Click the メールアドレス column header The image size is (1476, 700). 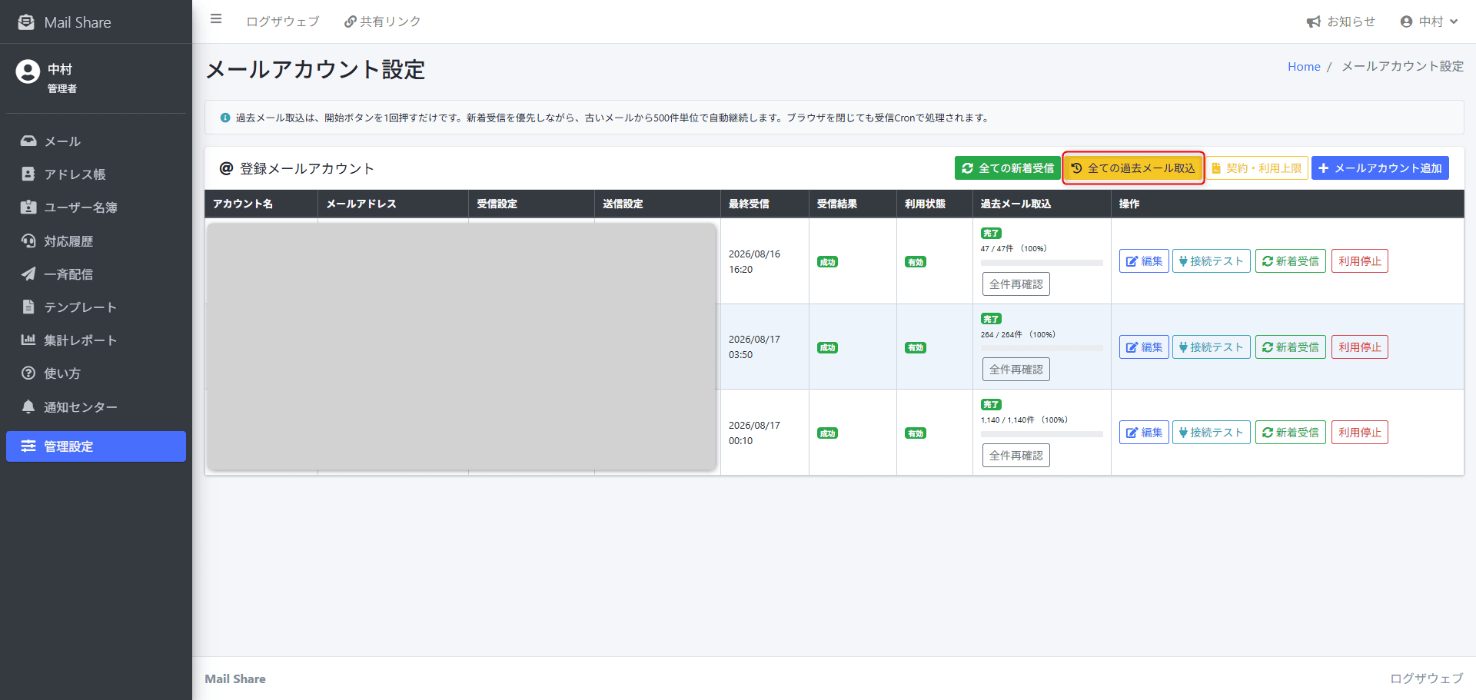coord(394,204)
